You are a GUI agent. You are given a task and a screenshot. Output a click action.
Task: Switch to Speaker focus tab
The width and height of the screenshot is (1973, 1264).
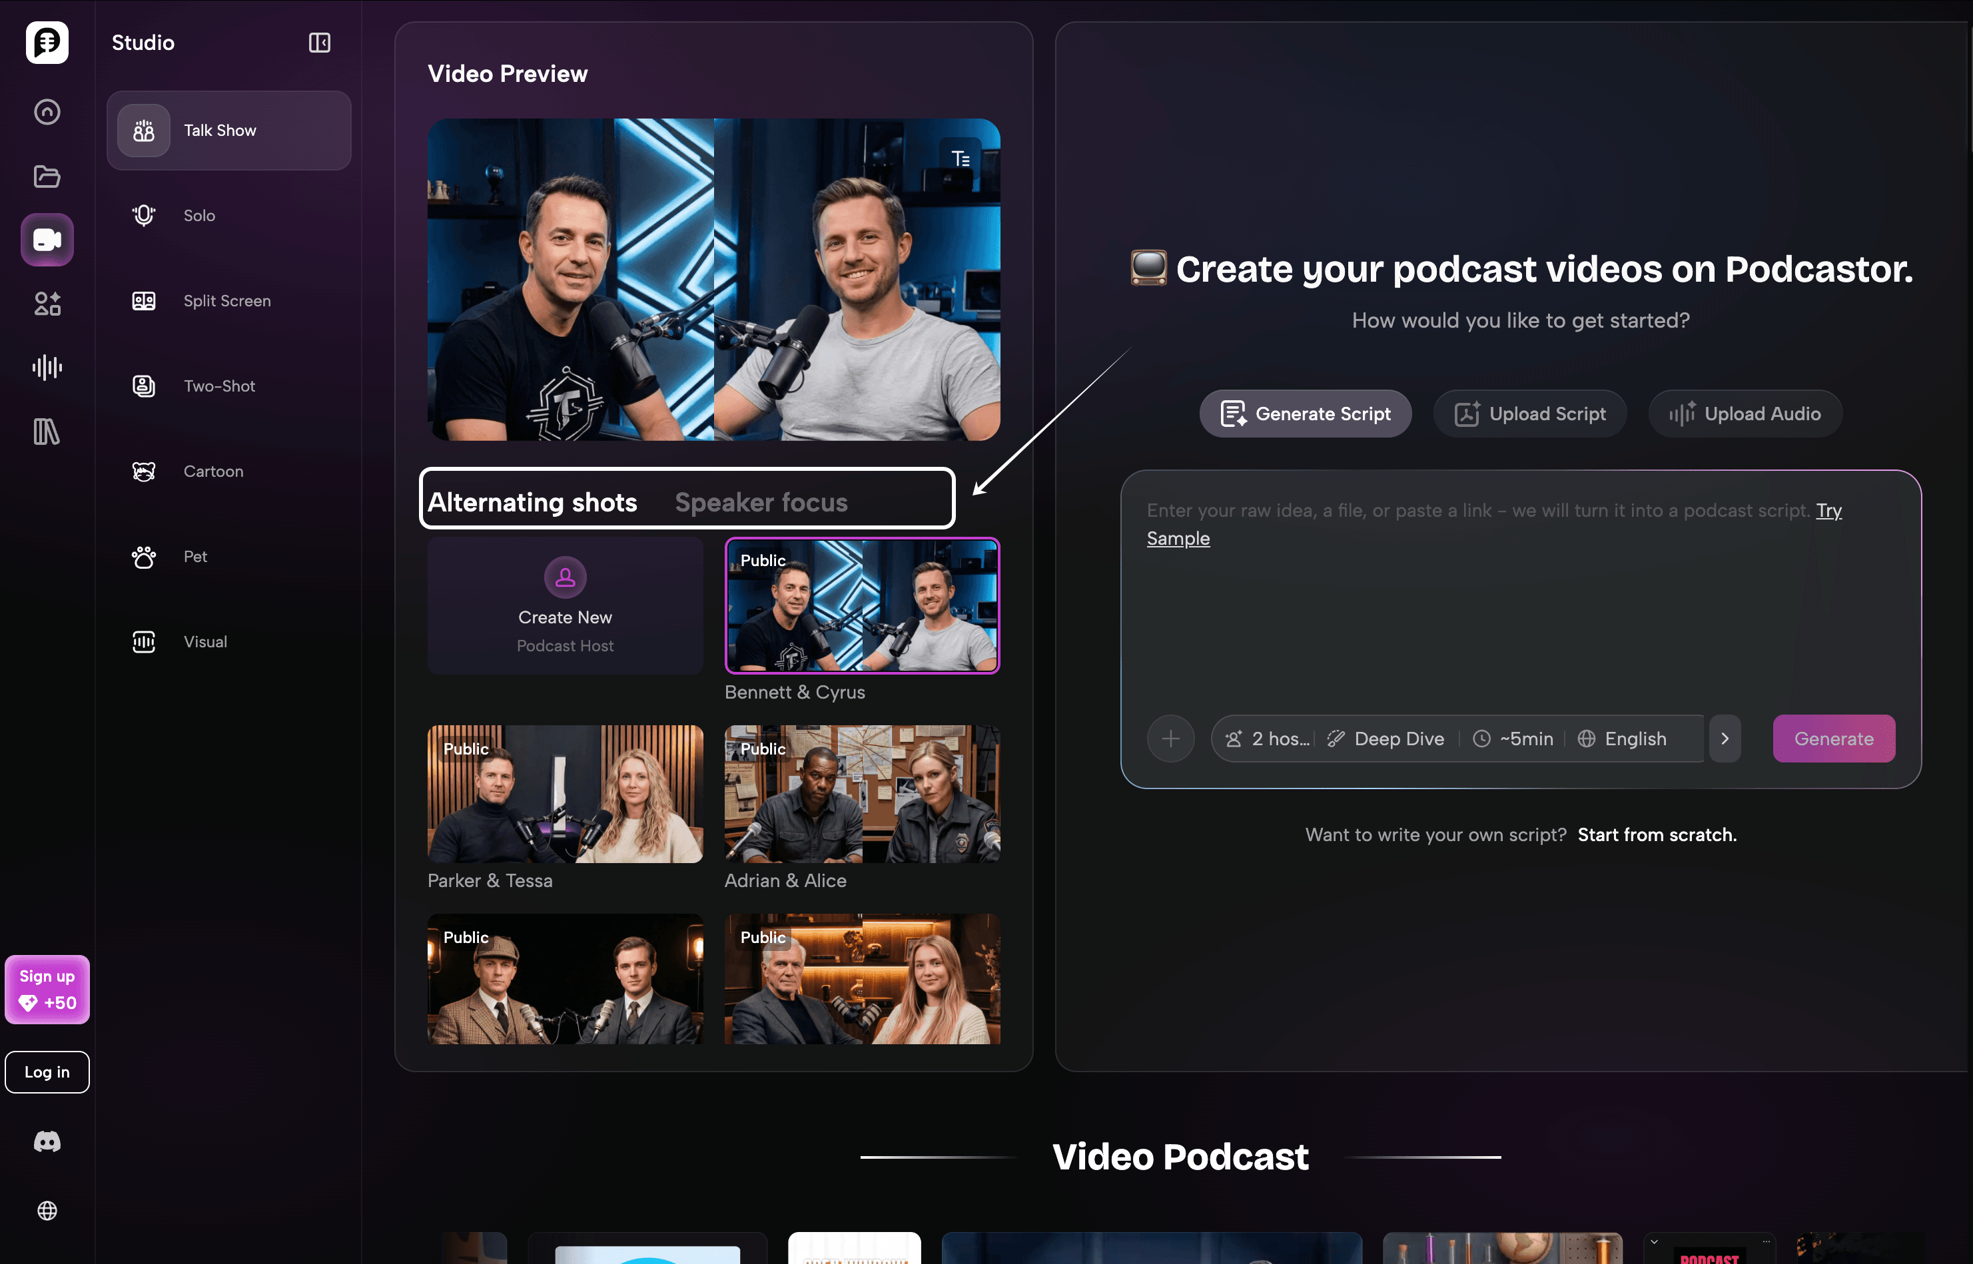coord(761,502)
